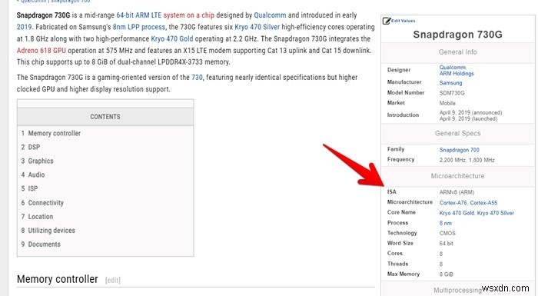Open the 8 nm process link
The width and height of the screenshot is (538, 296).
pyautogui.click(x=445, y=223)
